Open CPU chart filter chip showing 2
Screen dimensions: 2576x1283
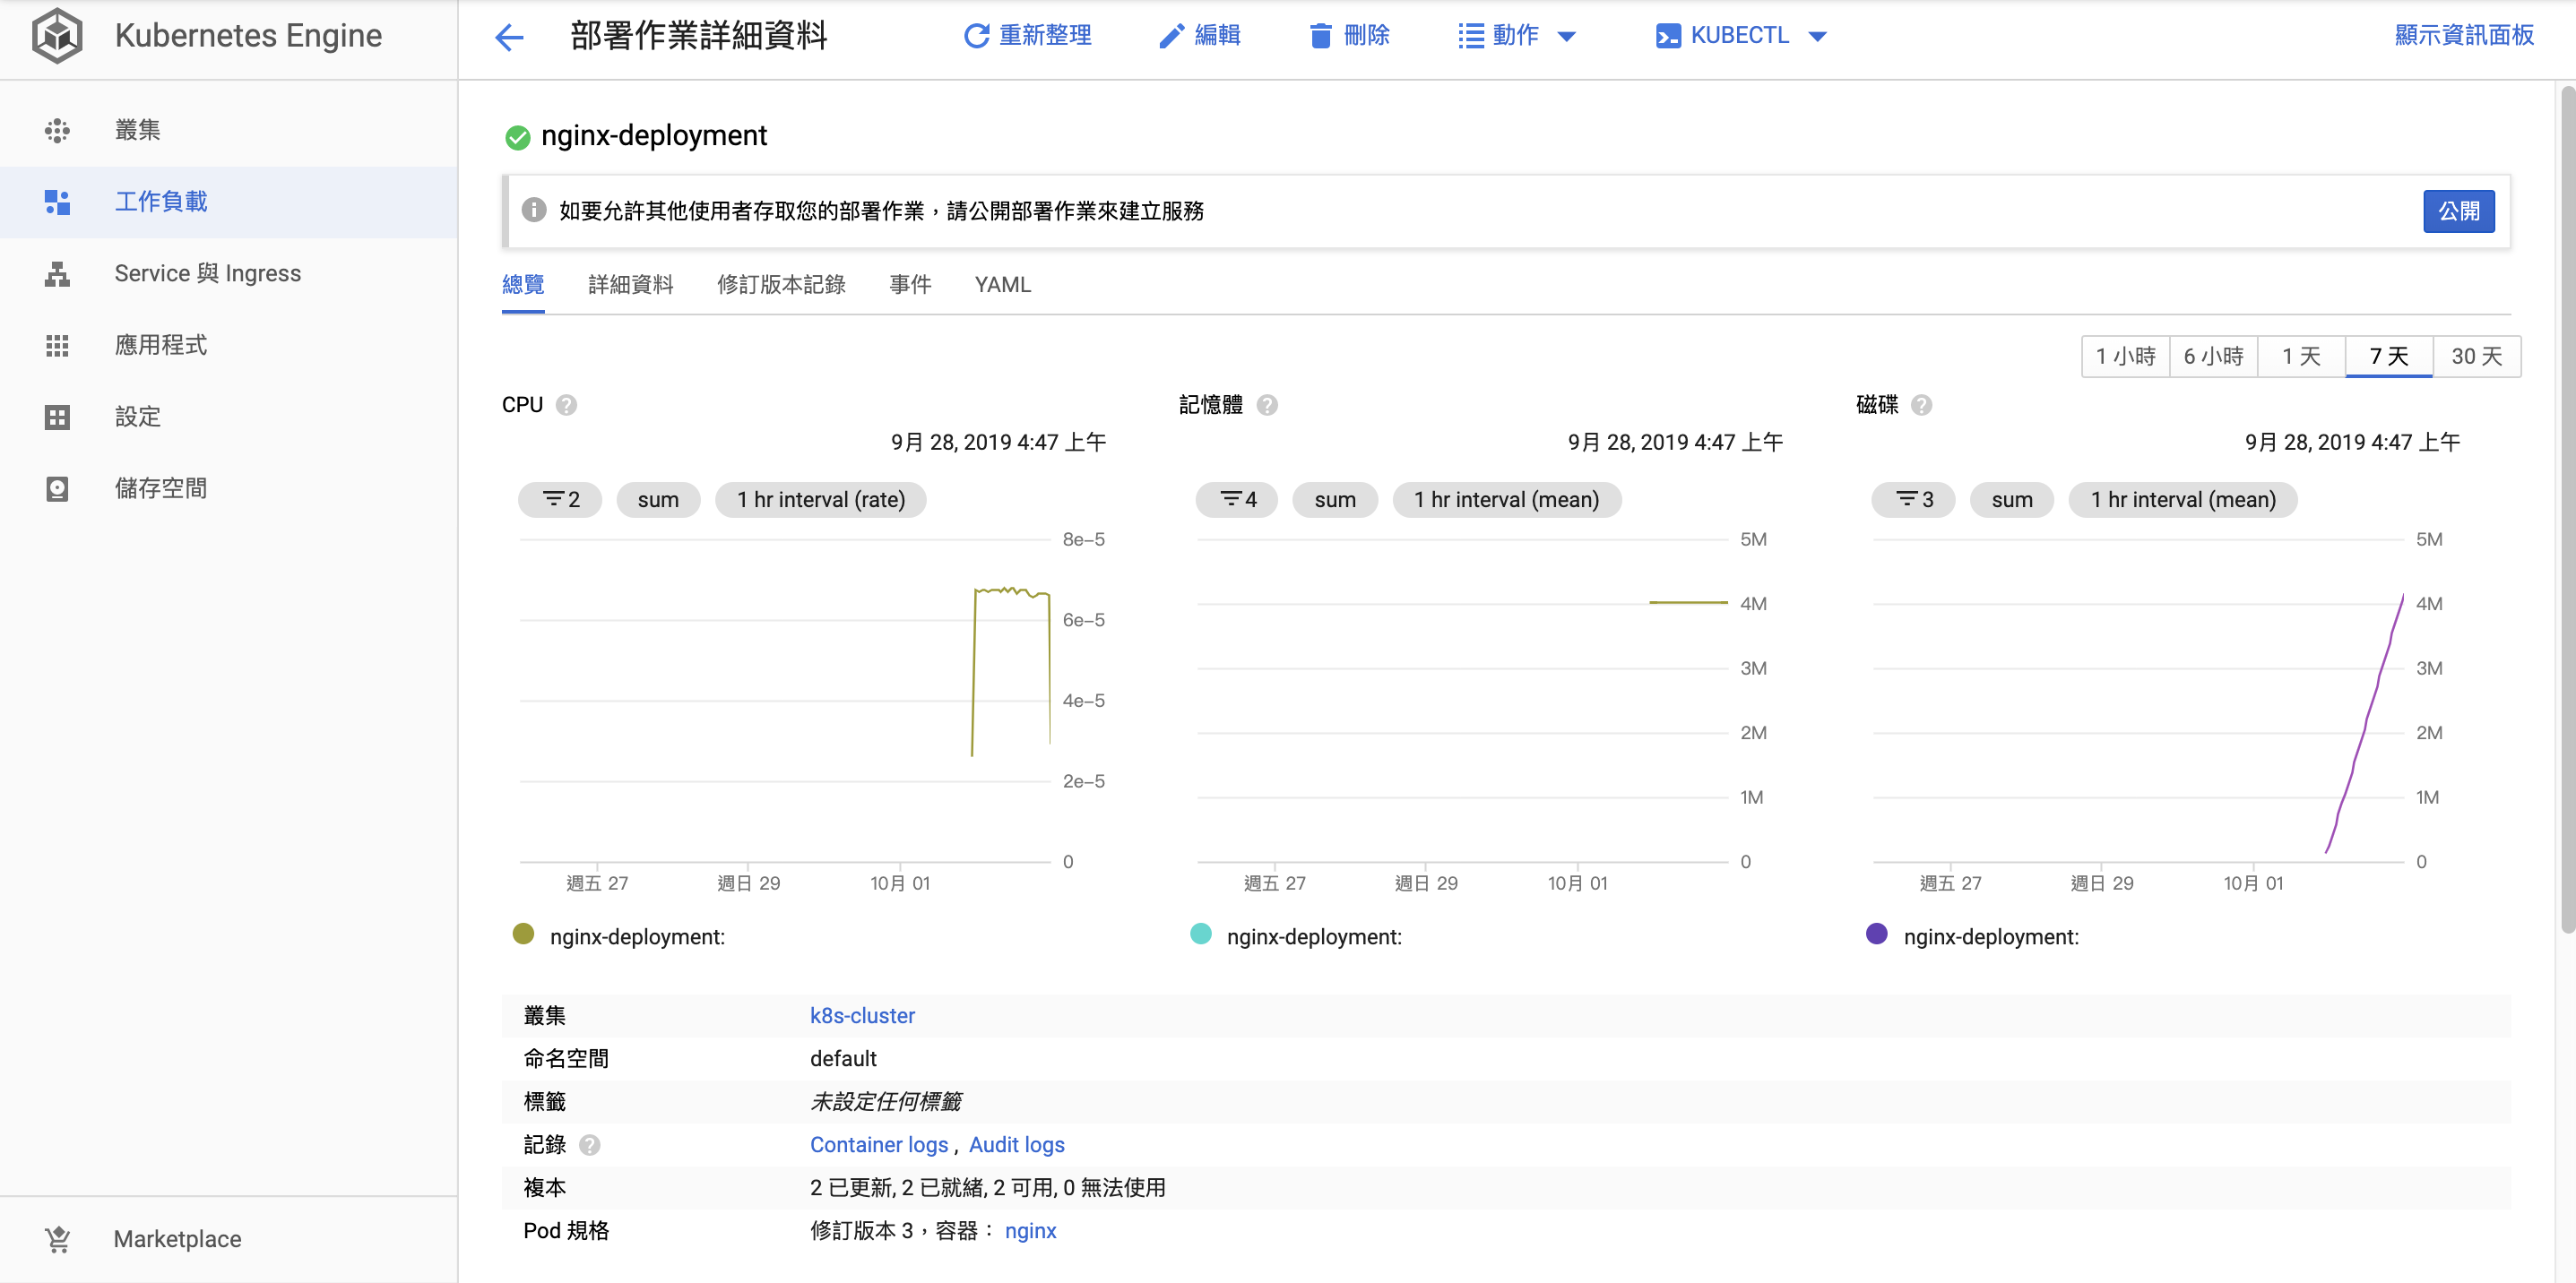[x=560, y=500]
